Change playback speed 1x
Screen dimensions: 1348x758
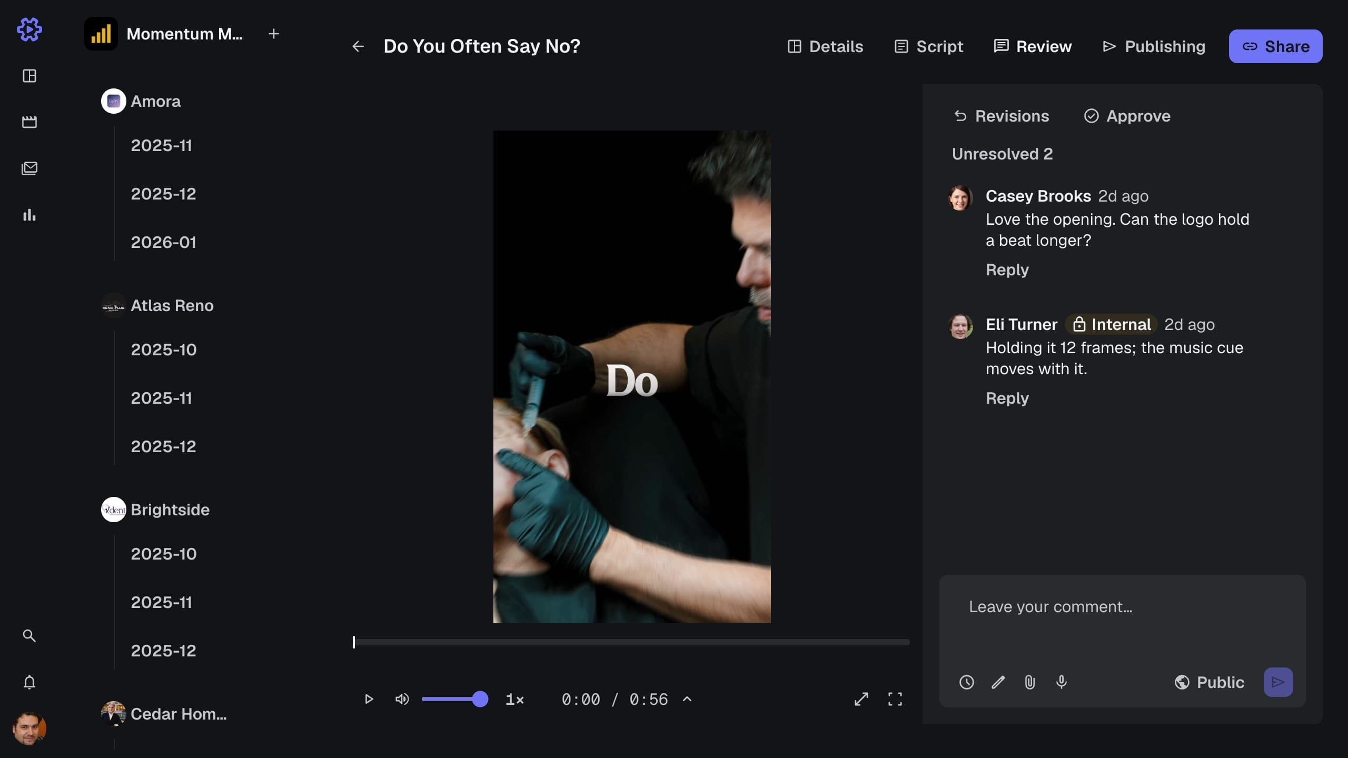coord(514,699)
